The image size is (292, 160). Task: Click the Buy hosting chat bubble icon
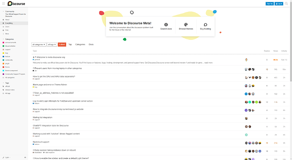click(x=205, y=25)
